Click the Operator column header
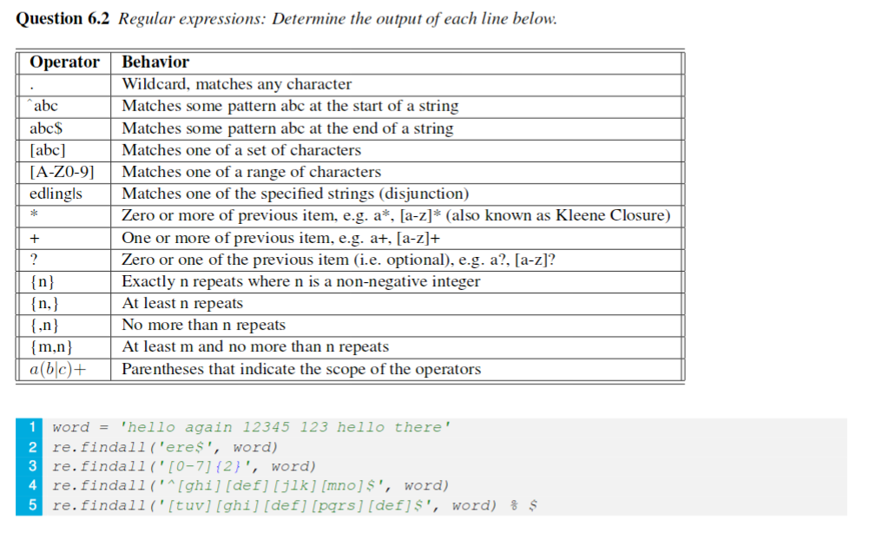869x533 pixels. pyautogui.click(x=64, y=62)
